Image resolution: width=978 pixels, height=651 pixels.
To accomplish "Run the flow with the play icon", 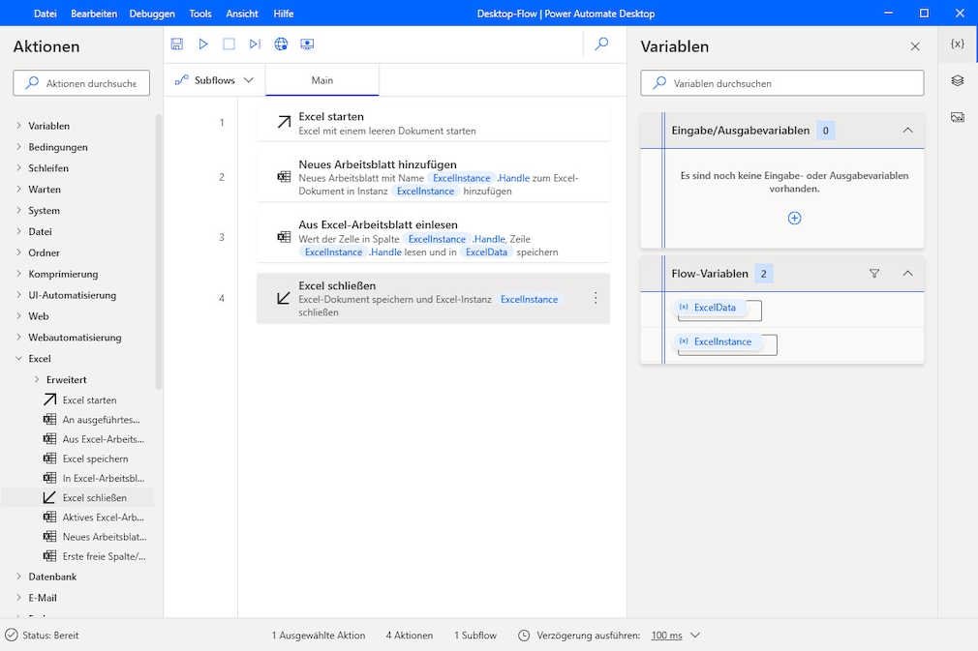I will [203, 44].
